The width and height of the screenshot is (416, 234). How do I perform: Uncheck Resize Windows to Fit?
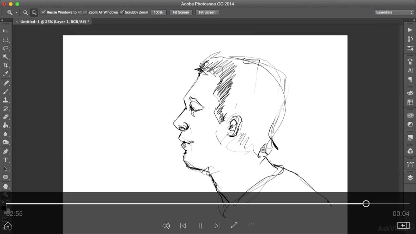click(43, 12)
